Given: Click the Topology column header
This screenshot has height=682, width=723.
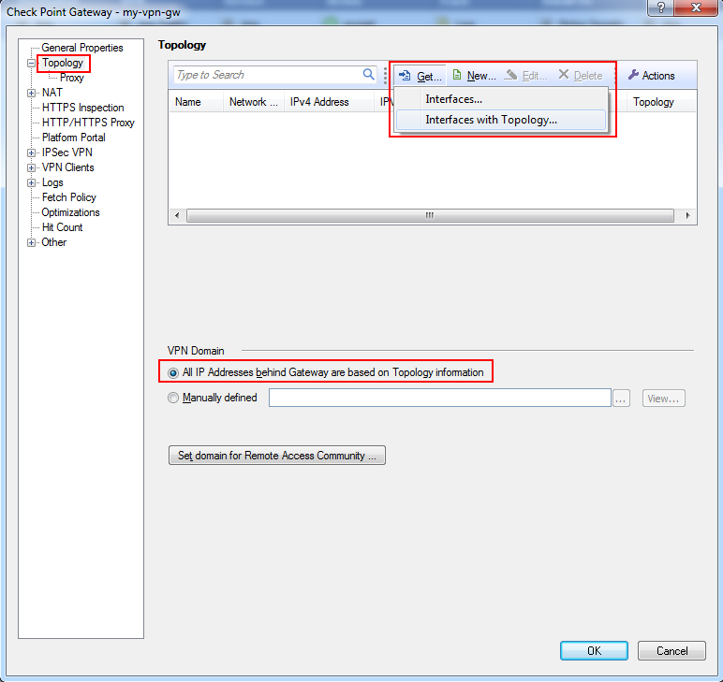Looking at the screenshot, I should (x=661, y=102).
